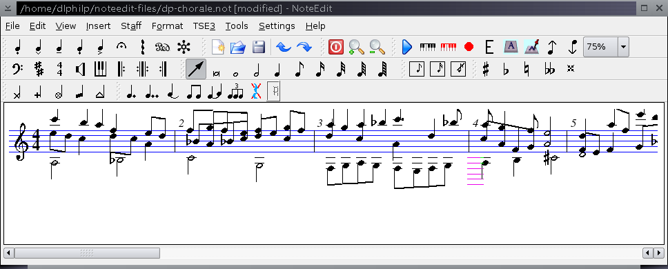Open the zoom-in magnifier tool
668x269 pixels.
[356, 47]
